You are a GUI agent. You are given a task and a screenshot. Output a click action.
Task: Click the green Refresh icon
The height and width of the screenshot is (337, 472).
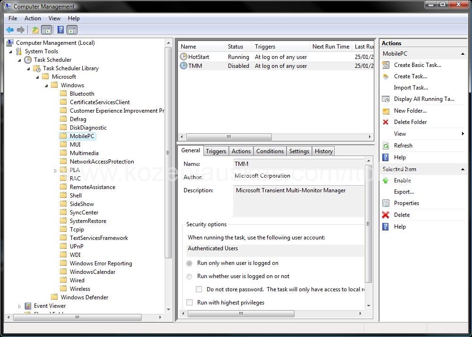pyautogui.click(x=386, y=146)
